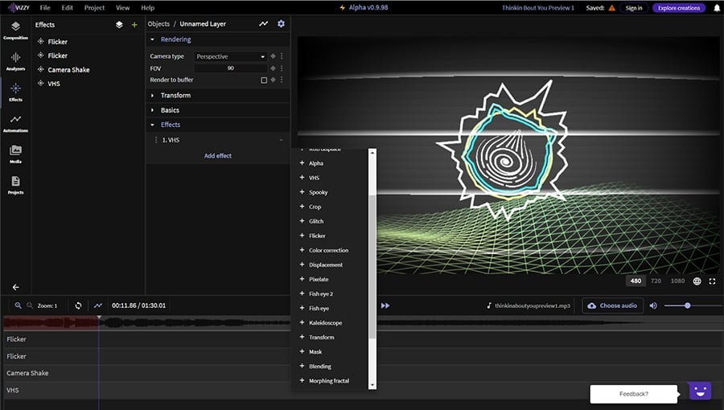
Task: Click the Saved warning triangle icon
Action: click(612, 8)
